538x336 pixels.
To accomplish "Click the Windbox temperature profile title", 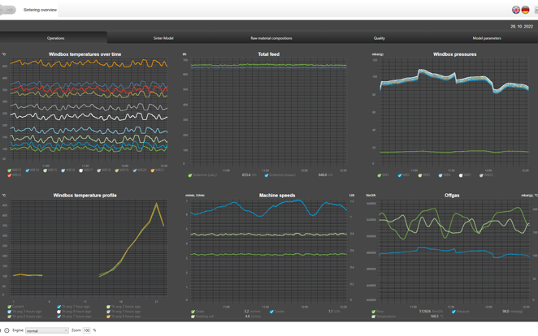I will click(x=85, y=196).
